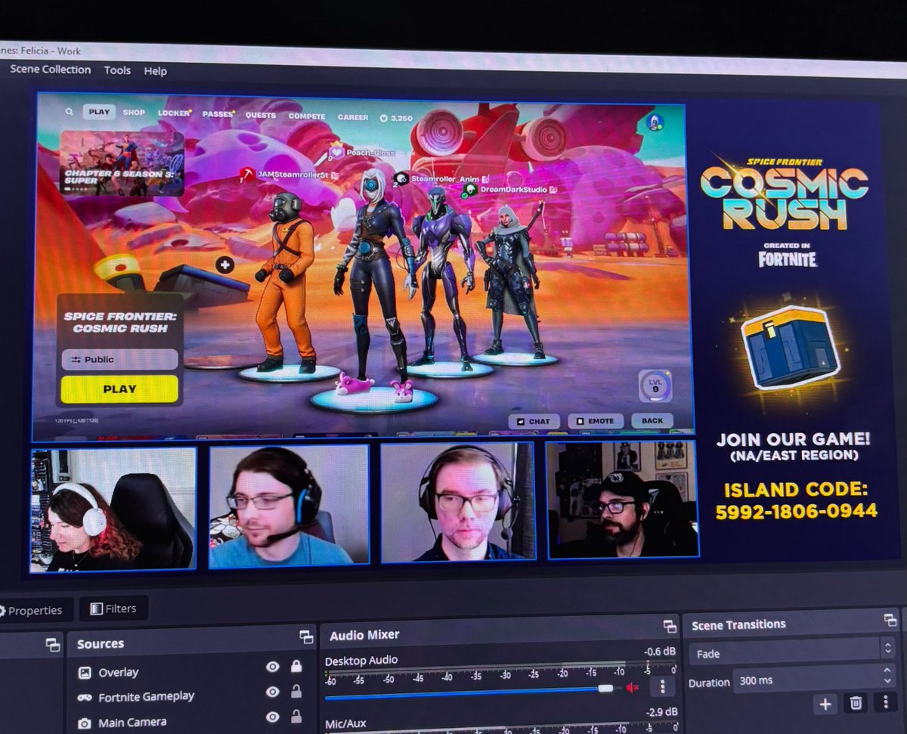Open the Fortnite profile avatar icon
The image size is (907, 734).
[x=655, y=122]
